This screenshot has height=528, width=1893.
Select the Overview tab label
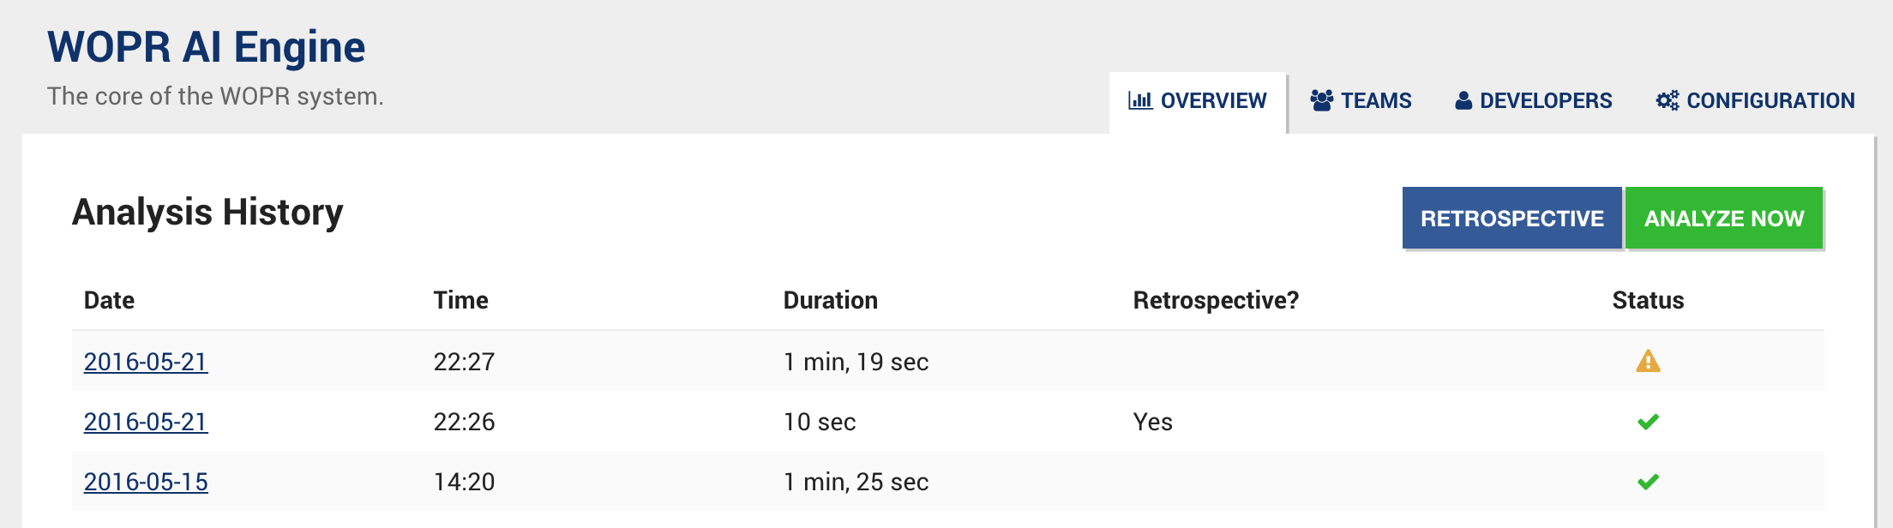(1213, 101)
